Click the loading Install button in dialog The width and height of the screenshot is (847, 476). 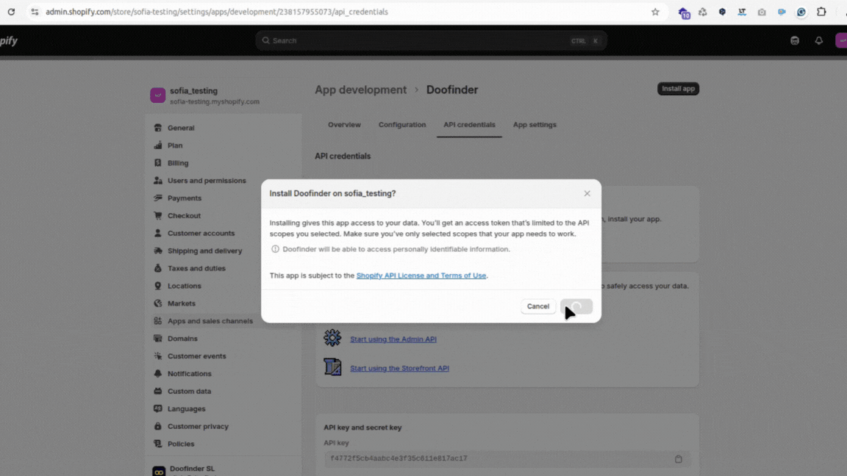(x=576, y=306)
